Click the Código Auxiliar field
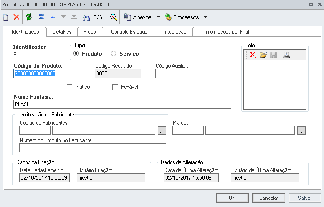 pos(193,73)
